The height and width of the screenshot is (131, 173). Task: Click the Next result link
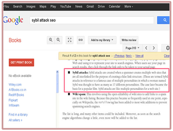click(x=129, y=56)
